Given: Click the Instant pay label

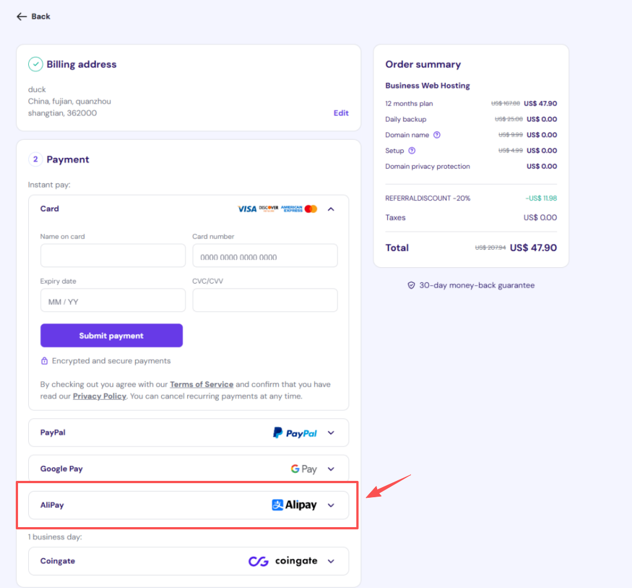Looking at the screenshot, I should pos(49,184).
